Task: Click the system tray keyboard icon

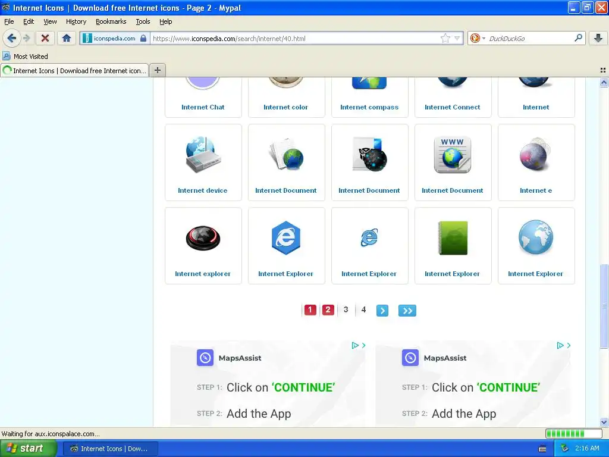Action: click(542, 449)
